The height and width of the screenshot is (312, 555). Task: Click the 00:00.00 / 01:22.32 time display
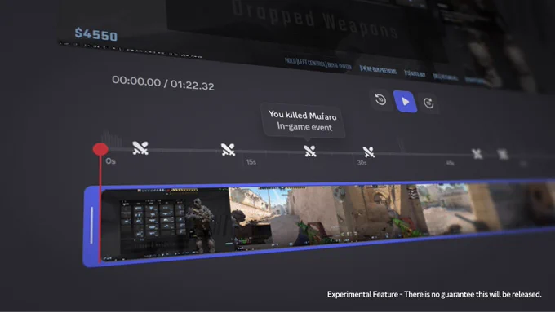pos(163,83)
